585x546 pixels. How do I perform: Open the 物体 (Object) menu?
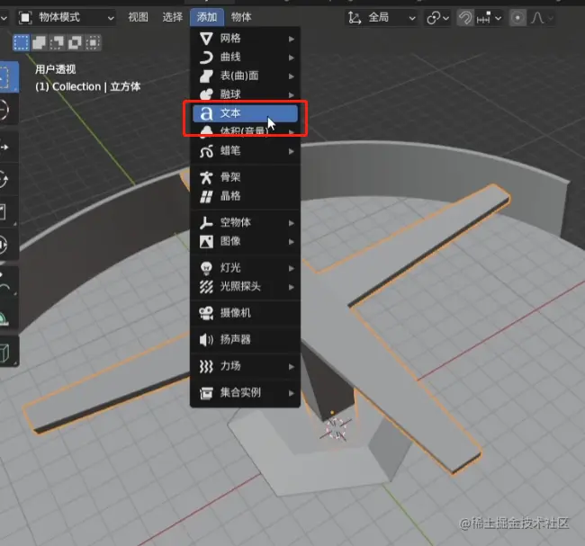click(241, 17)
